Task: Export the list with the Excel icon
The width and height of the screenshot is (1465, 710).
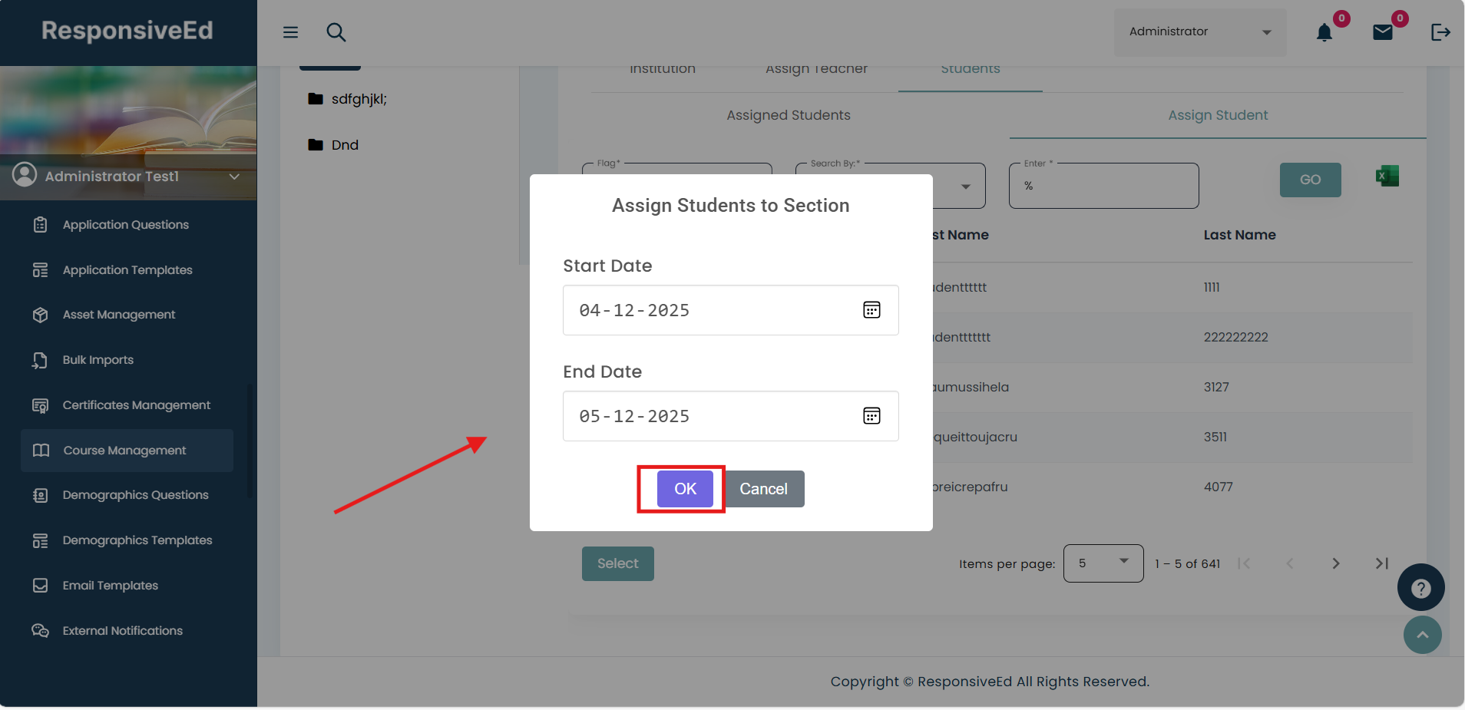Action: point(1387,177)
